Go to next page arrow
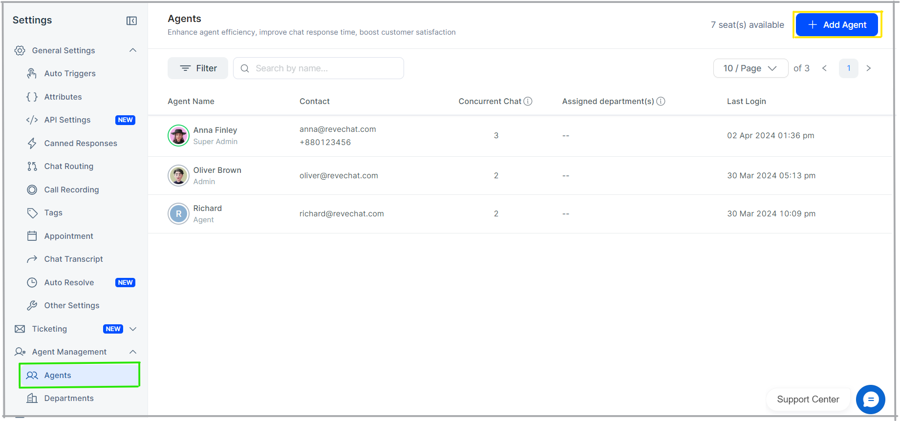 (868, 68)
